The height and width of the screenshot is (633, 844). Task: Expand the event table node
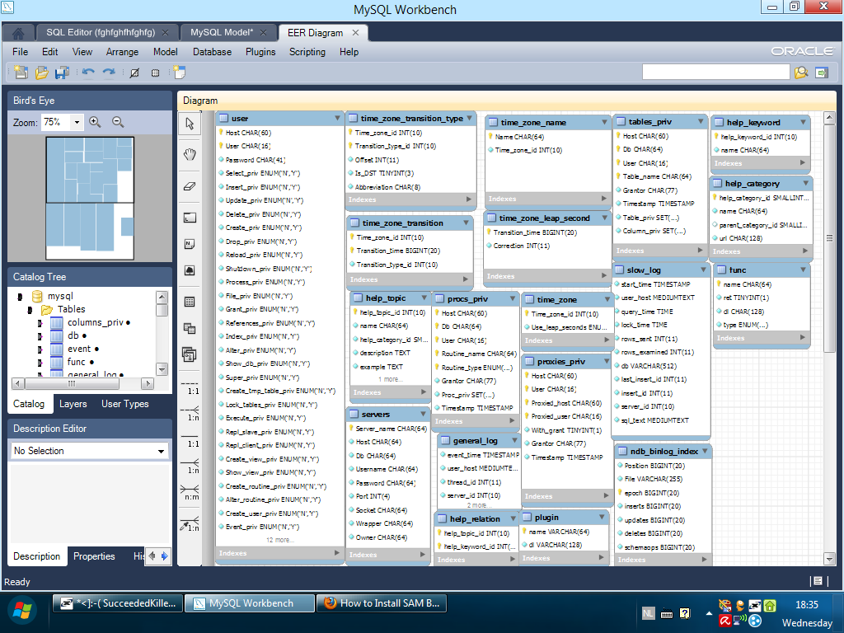coord(40,349)
